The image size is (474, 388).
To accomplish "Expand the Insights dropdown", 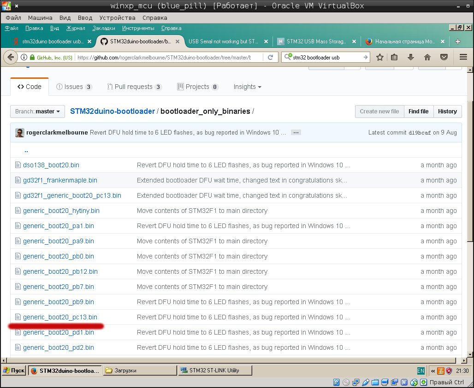I will (x=247, y=87).
